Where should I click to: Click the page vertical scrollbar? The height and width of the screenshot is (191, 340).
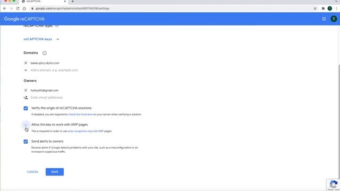click(339, 121)
